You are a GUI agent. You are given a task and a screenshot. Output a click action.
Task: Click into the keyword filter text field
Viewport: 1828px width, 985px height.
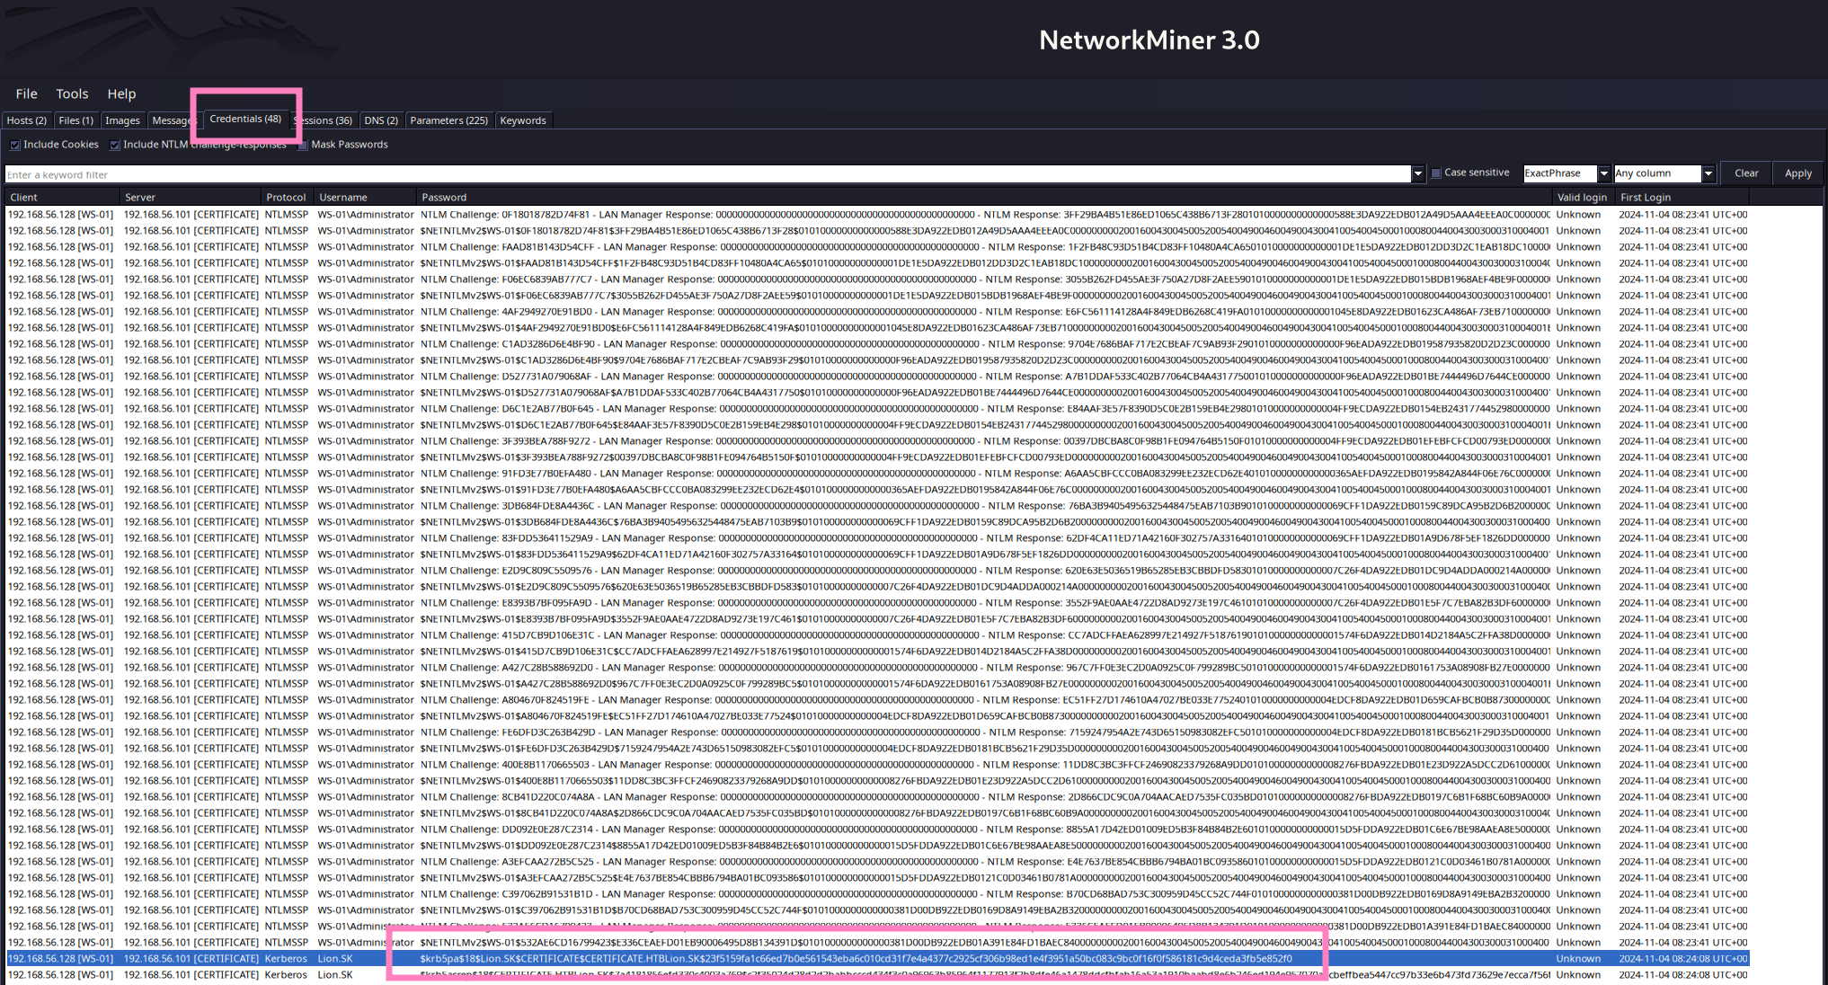[x=701, y=174]
